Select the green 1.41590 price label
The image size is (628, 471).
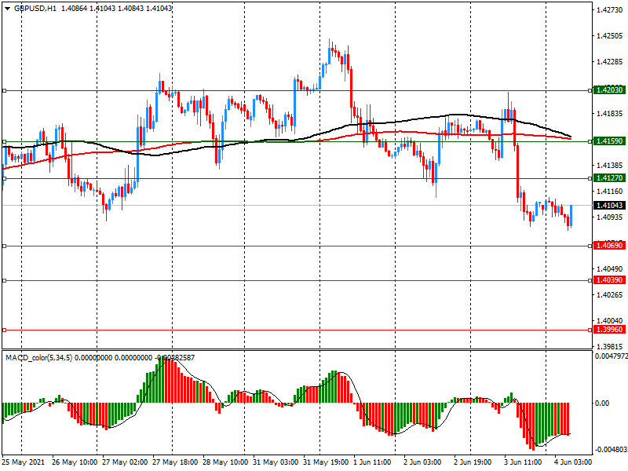coord(609,141)
